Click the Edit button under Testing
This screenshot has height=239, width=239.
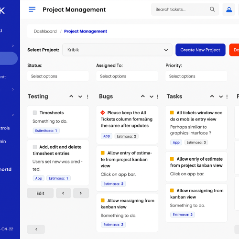[40, 193]
